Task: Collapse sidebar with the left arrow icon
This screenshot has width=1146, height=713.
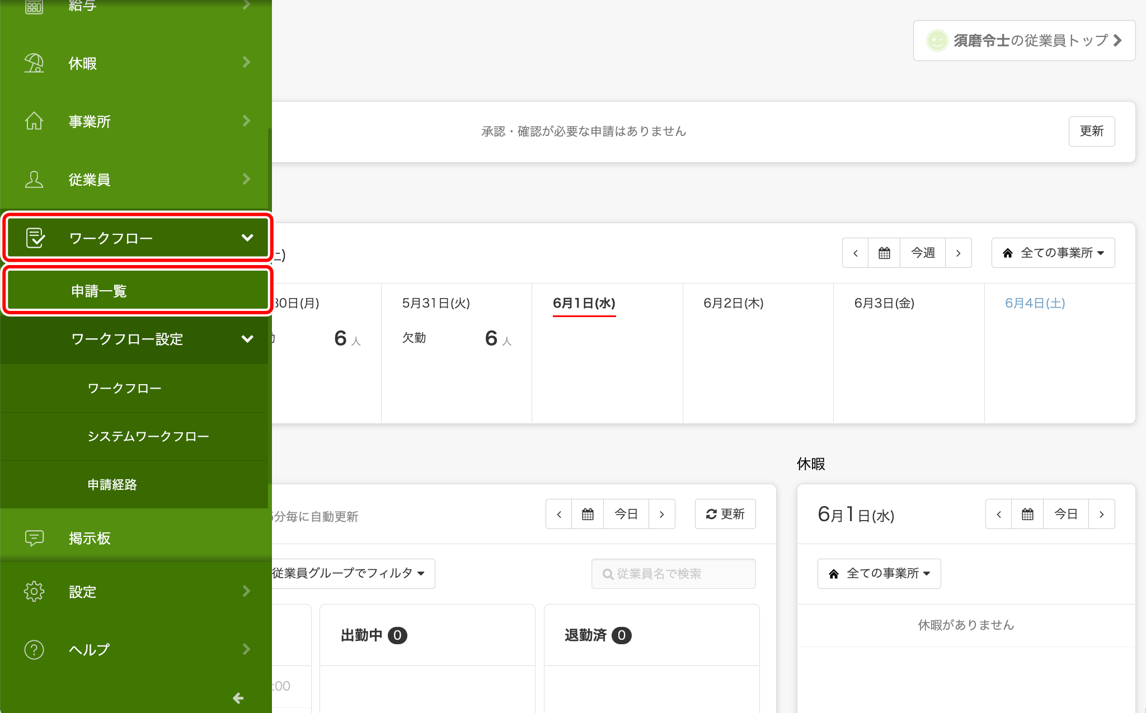Action: 238,698
